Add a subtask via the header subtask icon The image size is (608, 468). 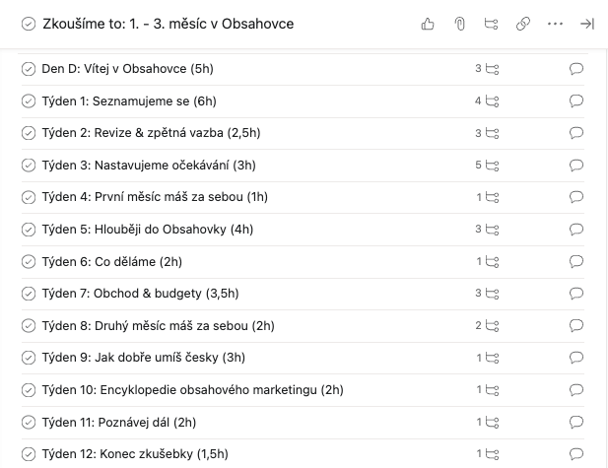(492, 24)
